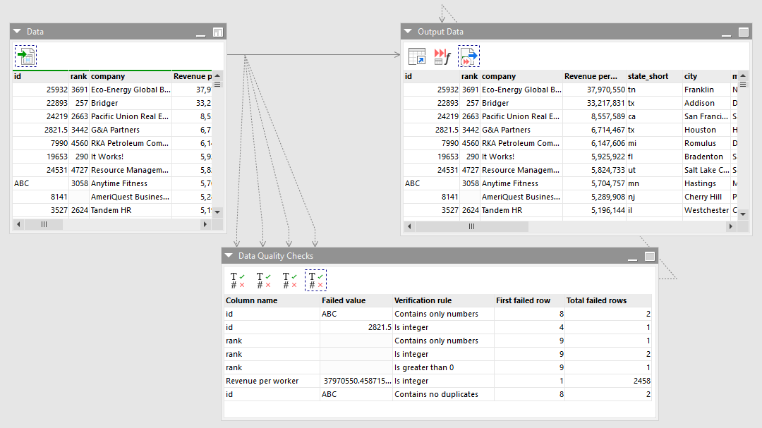Image resolution: width=762 pixels, height=428 pixels.
Task: Select '2458' total failed rows cell
Action: 608,381
